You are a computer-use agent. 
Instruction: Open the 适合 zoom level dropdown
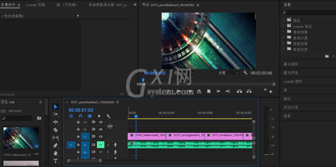click(x=183, y=73)
